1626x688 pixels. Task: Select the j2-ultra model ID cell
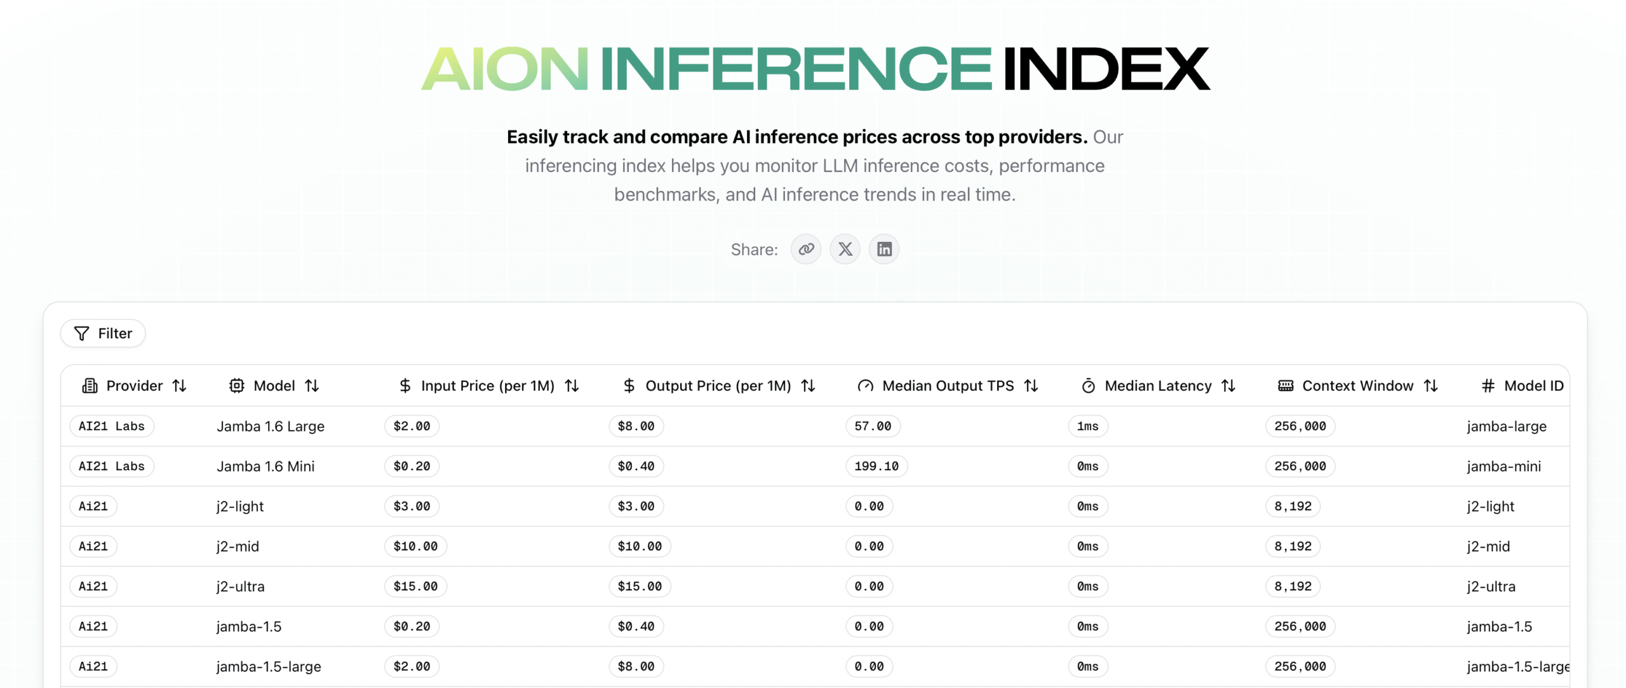click(x=1491, y=586)
